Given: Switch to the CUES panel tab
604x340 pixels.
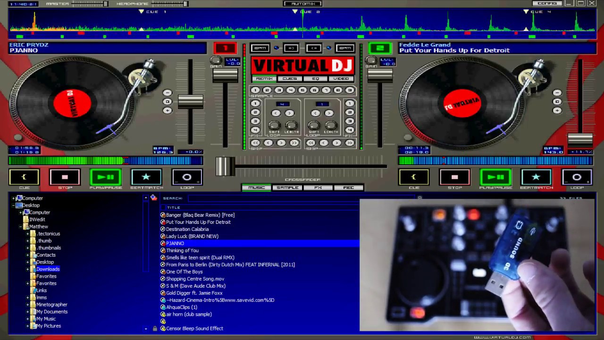Looking at the screenshot, I should (290, 79).
